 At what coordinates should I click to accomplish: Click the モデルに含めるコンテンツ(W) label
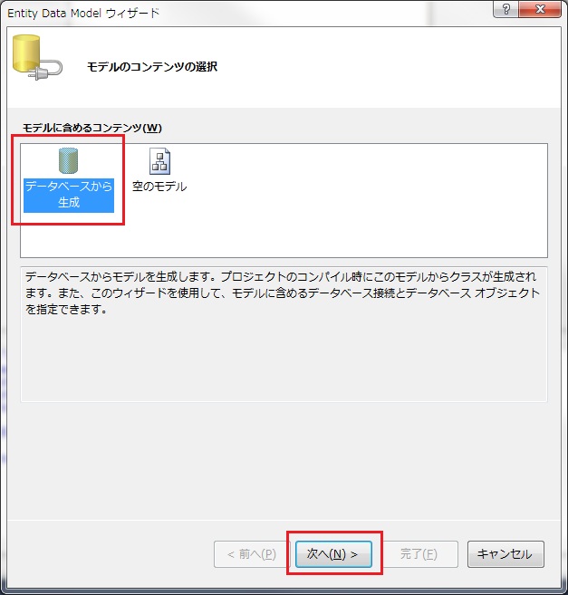pos(92,128)
